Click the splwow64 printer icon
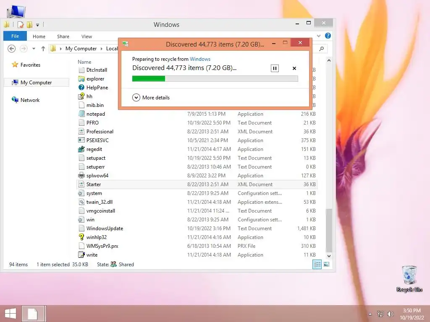The height and width of the screenshot is (322, 430). [81, 176]
